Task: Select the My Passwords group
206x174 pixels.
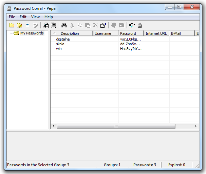Action: coord(32,33)
